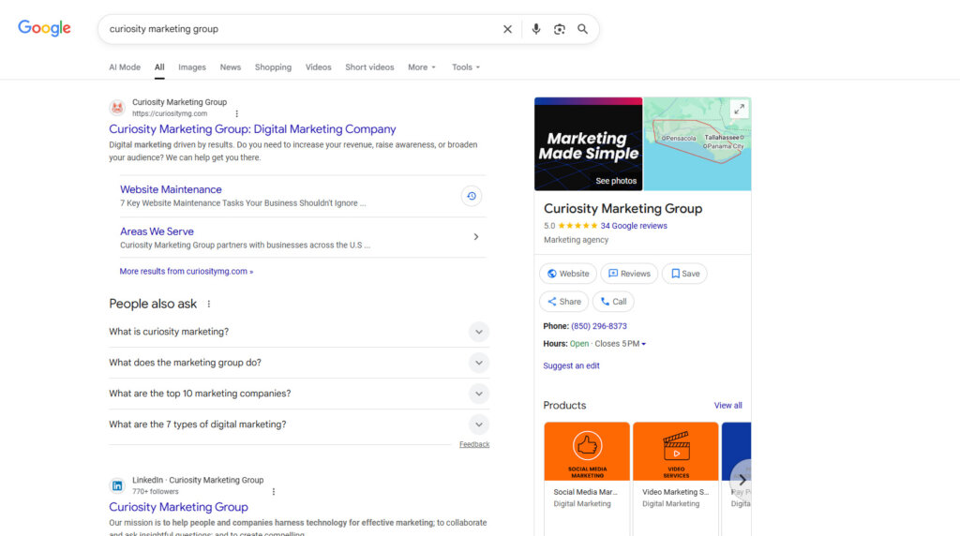
Task: Open three-dot menu beside curiositymg.com result
Action: click(x=237, y=113)
